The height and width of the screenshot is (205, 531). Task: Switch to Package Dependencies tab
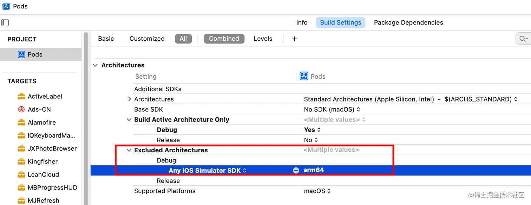click(x=408, y=22)
